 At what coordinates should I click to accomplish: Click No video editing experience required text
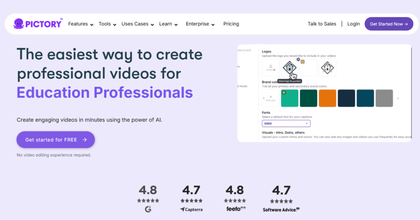(54, 155)
